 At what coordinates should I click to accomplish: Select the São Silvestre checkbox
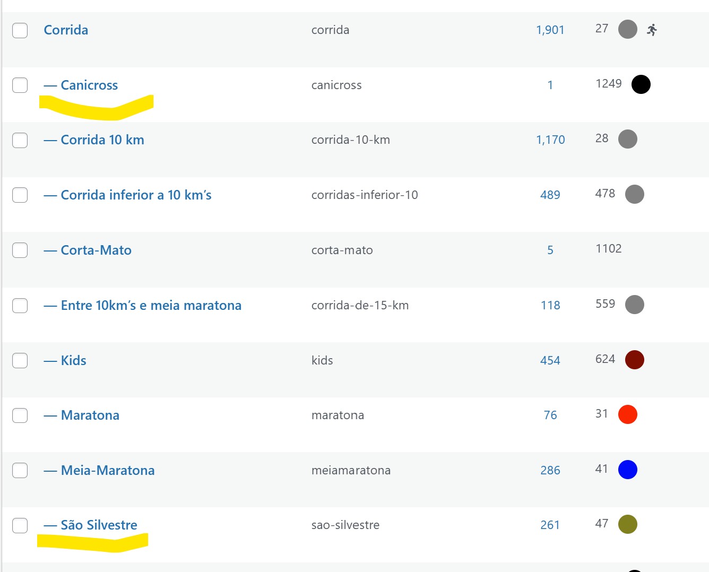pyautogui.click(x=20, y=525)
